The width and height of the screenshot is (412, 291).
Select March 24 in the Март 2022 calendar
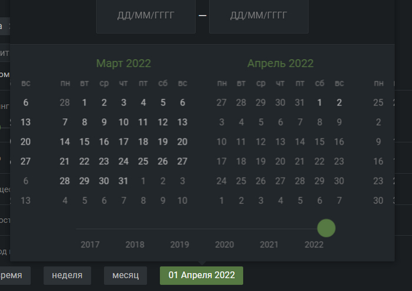(x=124, y=161)
